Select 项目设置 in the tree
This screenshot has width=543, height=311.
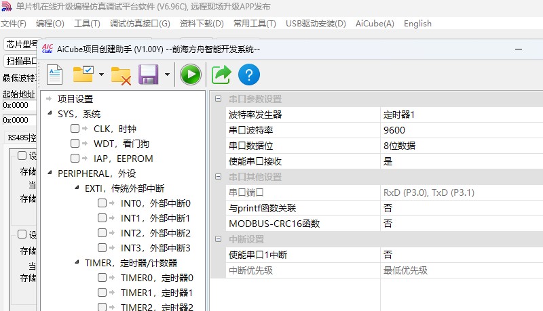tap(75, 99)
